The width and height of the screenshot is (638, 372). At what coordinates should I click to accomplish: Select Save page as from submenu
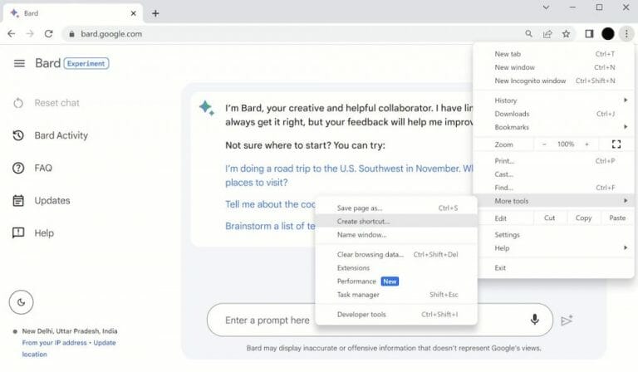pyautogui.click(x=396, y=208)
